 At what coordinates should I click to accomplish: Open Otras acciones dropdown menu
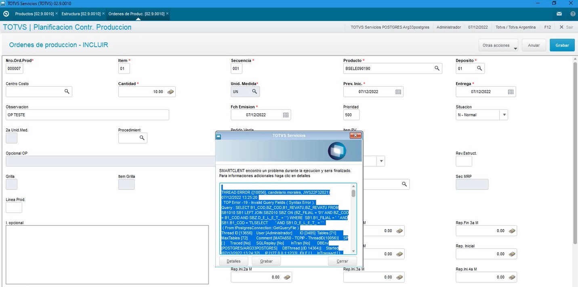coord(498,46)
